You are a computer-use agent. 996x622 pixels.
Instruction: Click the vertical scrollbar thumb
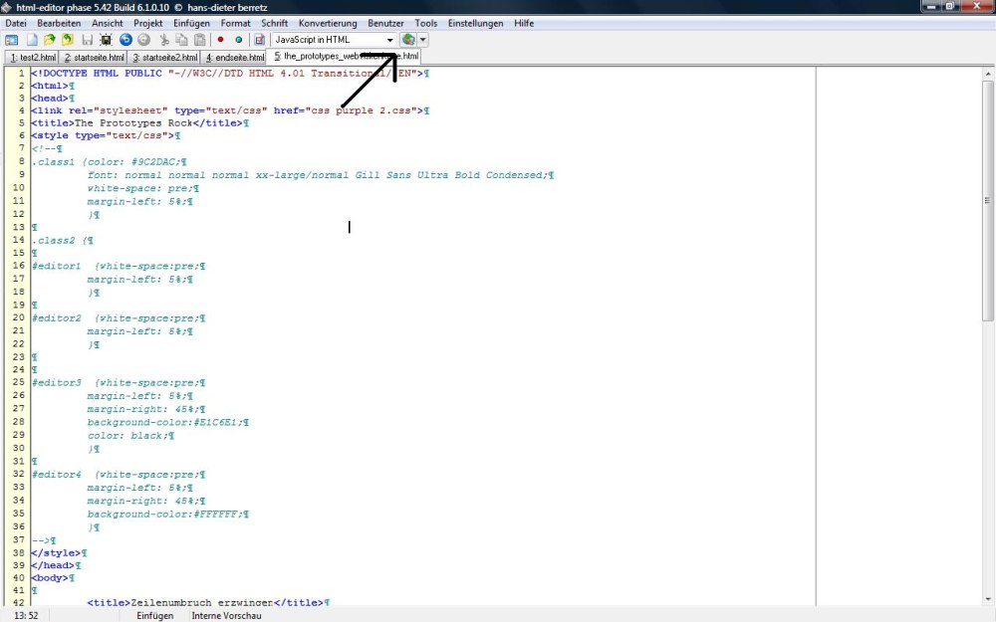tap(988, 200)
